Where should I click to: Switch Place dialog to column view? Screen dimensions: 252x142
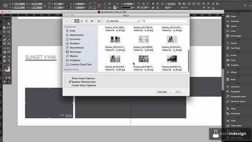87,21
